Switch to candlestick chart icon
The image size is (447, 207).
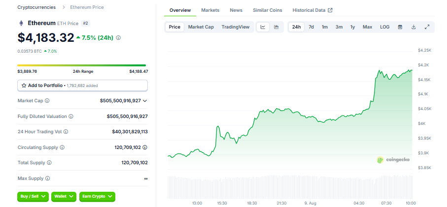tap(276, 27)
